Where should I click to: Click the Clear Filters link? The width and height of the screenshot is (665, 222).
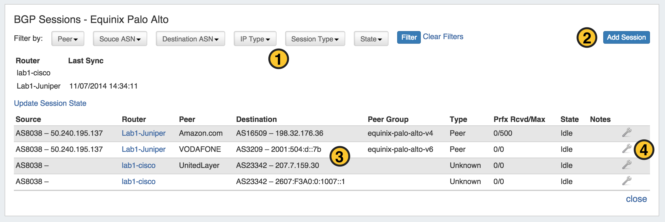click(443, 37)
